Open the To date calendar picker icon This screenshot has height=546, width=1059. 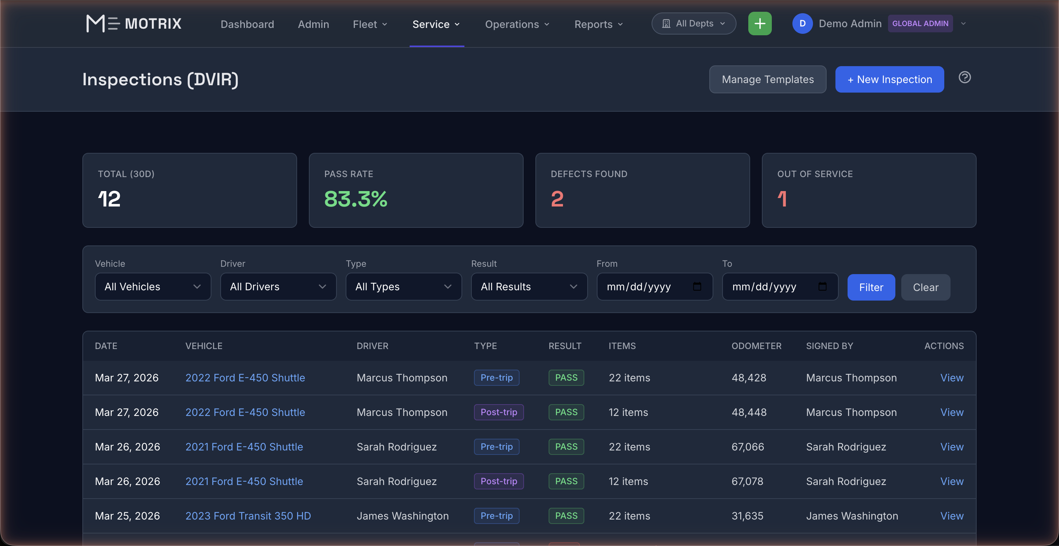click(822, 286)
